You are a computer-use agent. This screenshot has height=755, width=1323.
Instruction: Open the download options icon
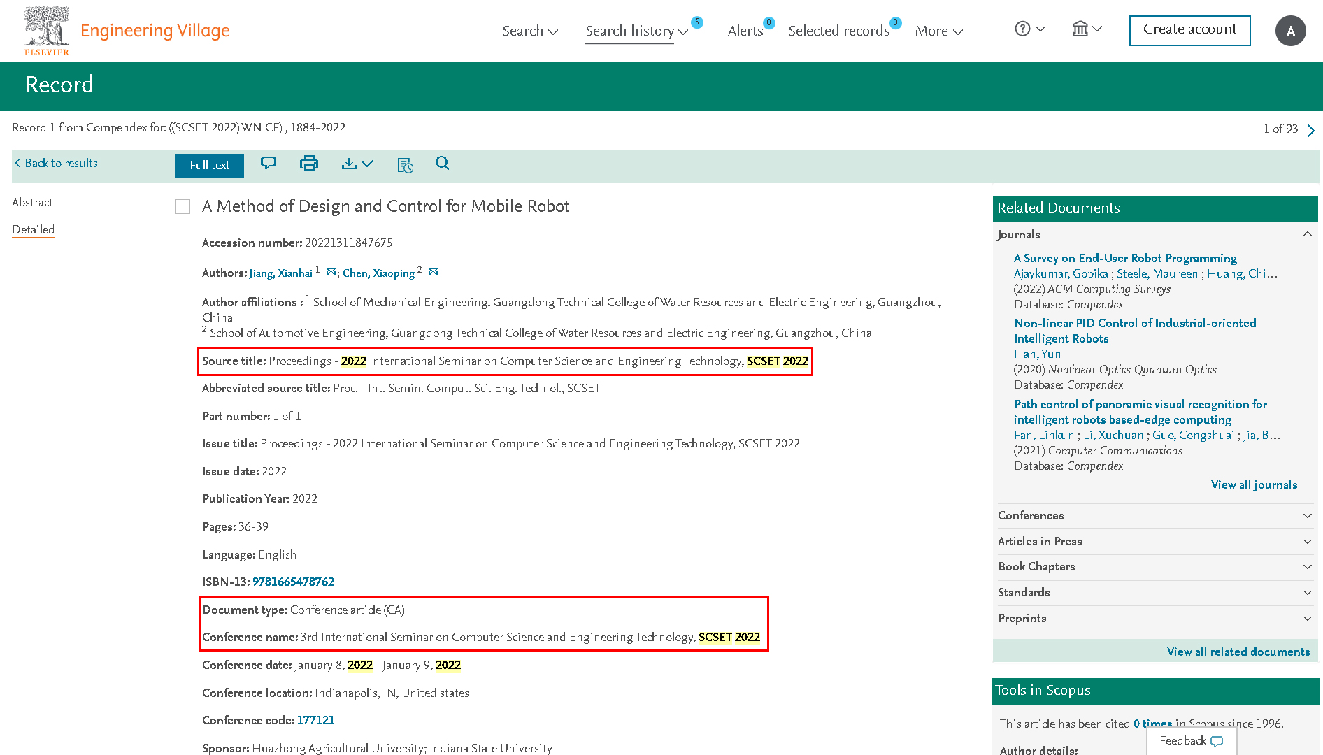coord(357,164)
